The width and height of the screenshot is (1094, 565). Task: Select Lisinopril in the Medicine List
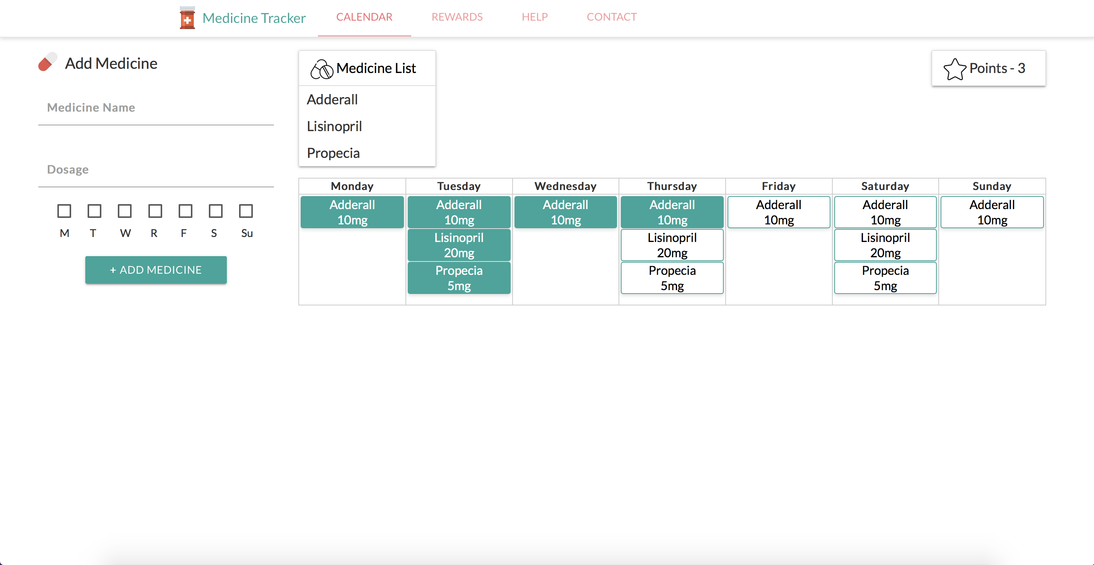(x=334, y=126)
